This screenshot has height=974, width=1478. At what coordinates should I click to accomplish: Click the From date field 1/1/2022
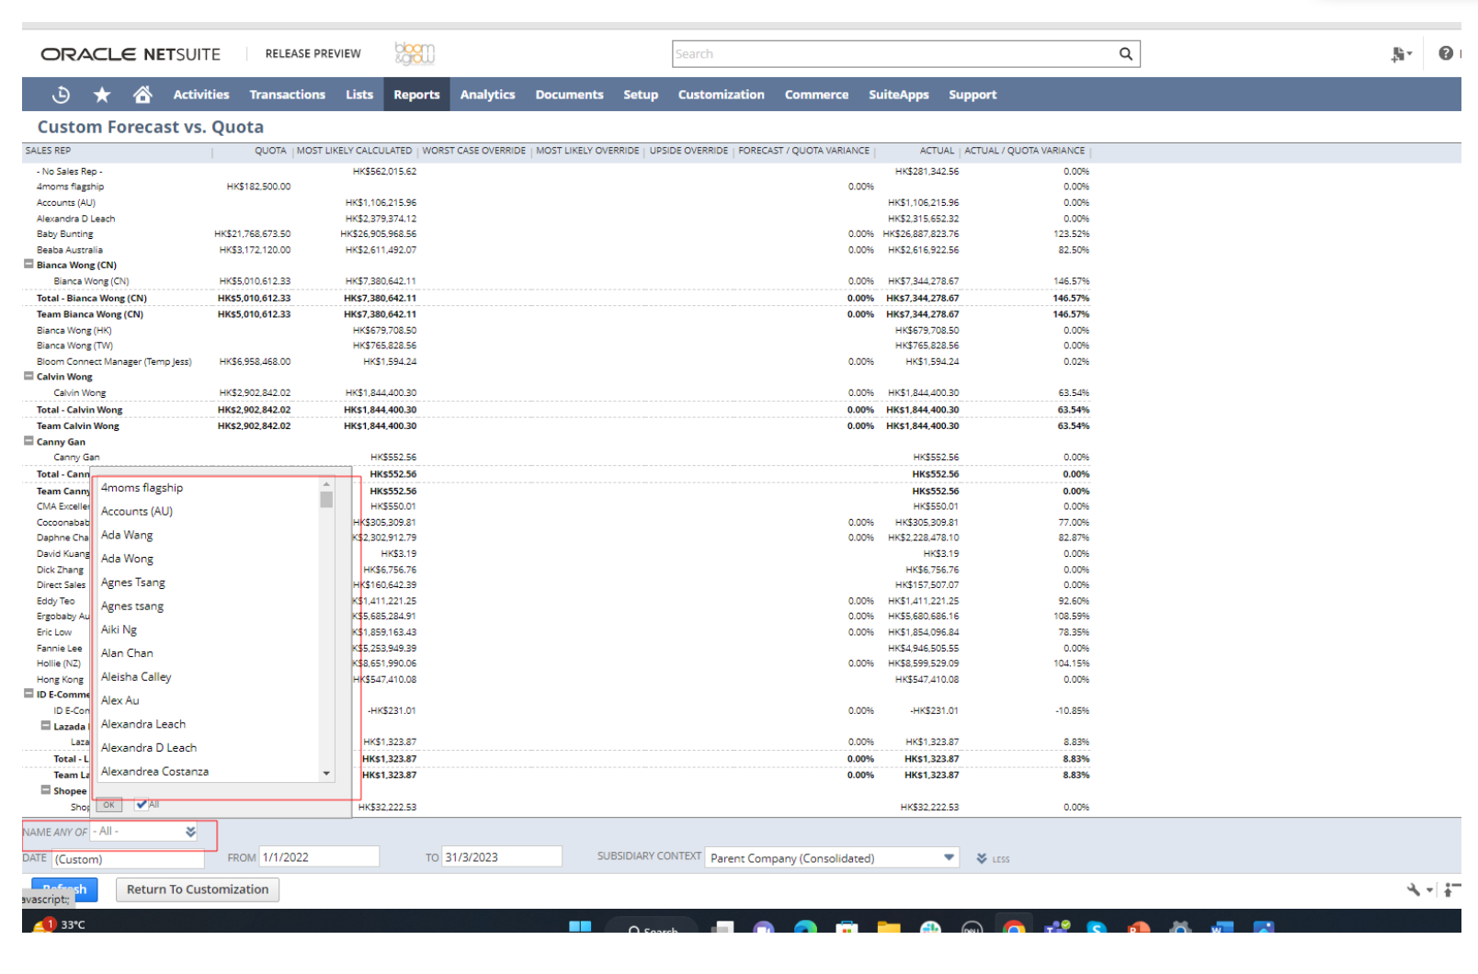coord(319,857)
